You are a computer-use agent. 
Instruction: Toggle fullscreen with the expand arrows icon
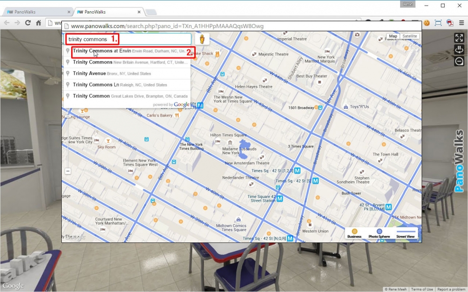[x=459, y=38]
